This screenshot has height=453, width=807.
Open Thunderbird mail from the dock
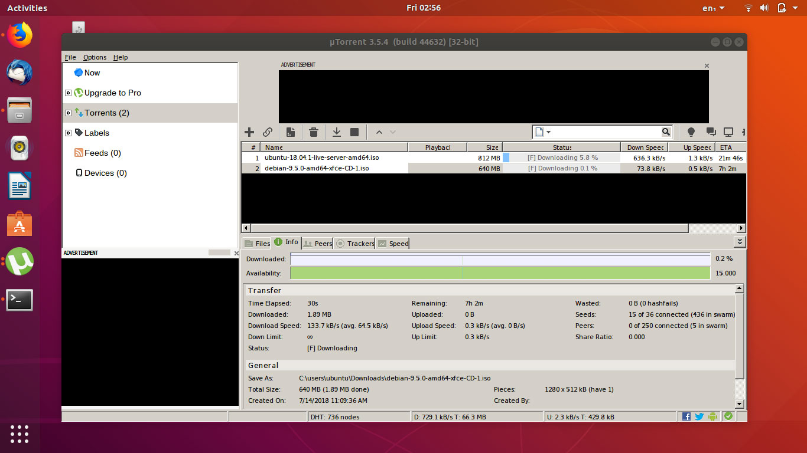coord(19,73)
